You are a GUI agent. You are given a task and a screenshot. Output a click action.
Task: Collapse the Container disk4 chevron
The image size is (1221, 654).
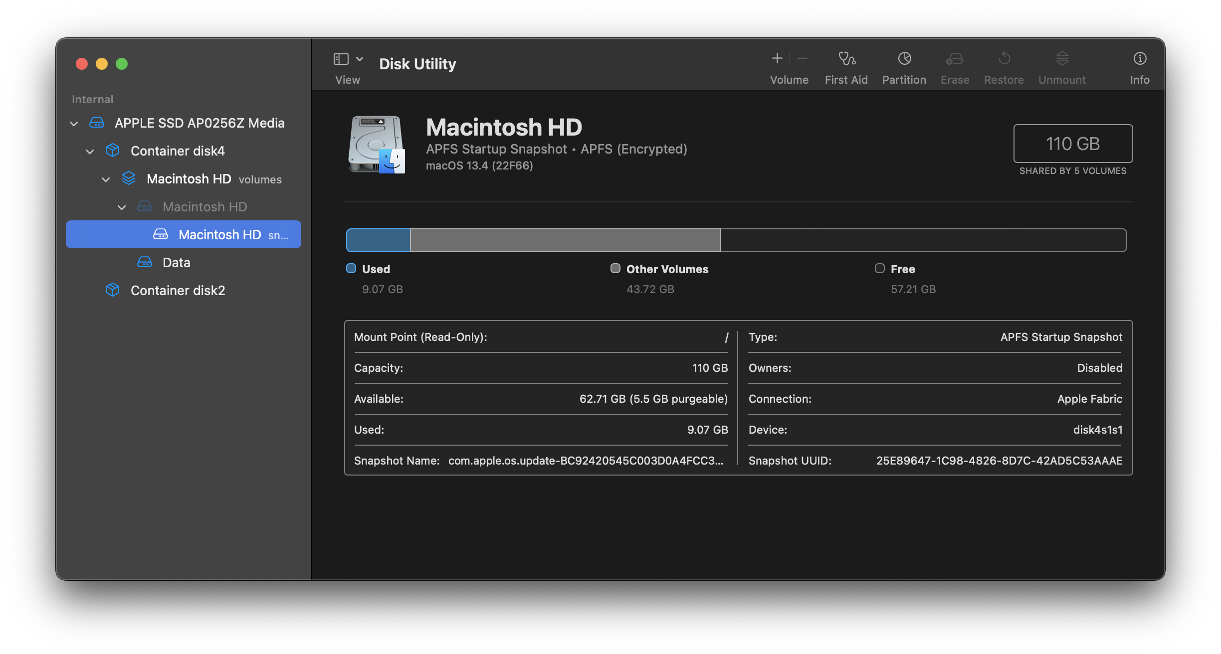90,152
